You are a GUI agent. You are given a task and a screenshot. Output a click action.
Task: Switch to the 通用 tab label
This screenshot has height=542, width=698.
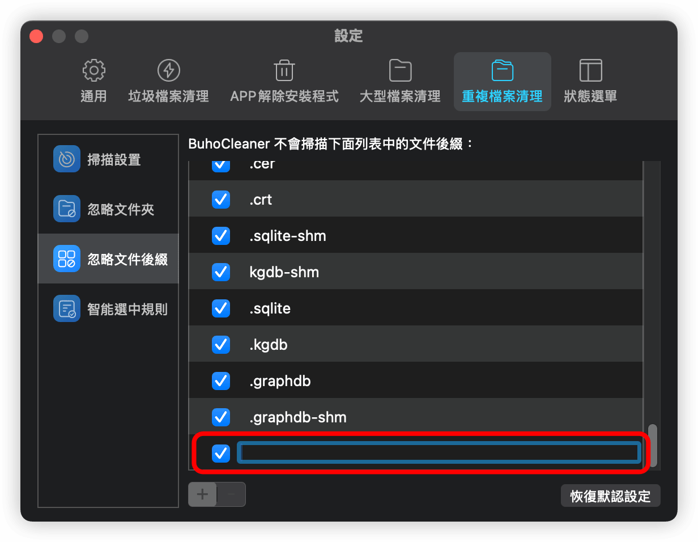pyautogui.click(x=93, y=96)
